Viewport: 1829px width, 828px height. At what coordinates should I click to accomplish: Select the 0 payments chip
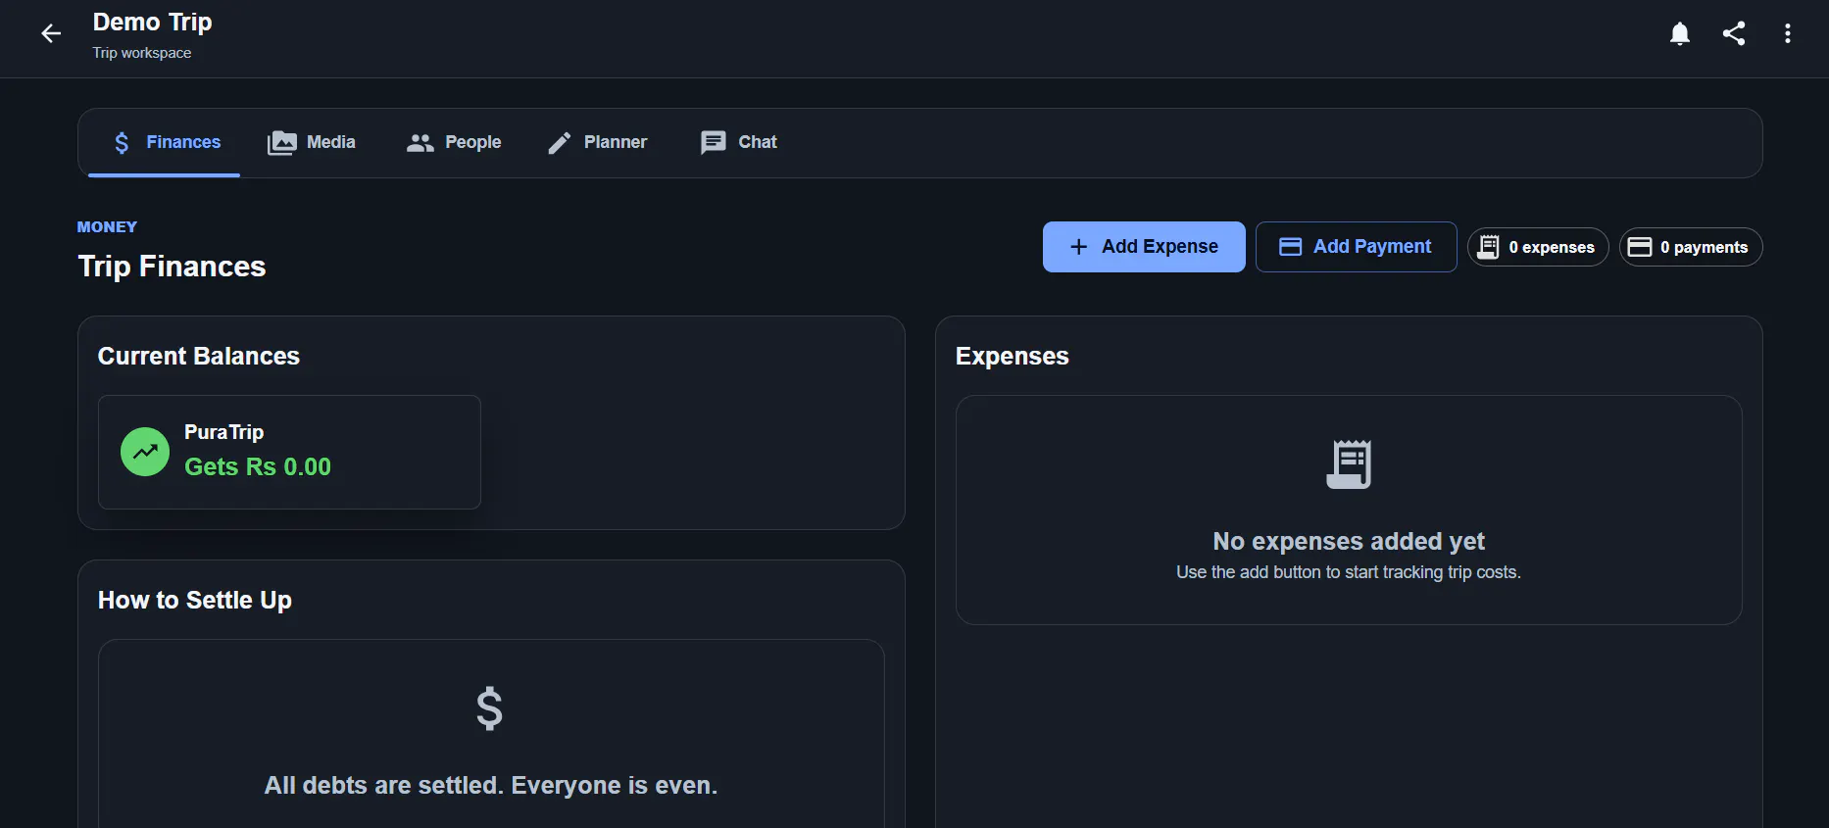pyautogui.click(x=1691, y=247)
